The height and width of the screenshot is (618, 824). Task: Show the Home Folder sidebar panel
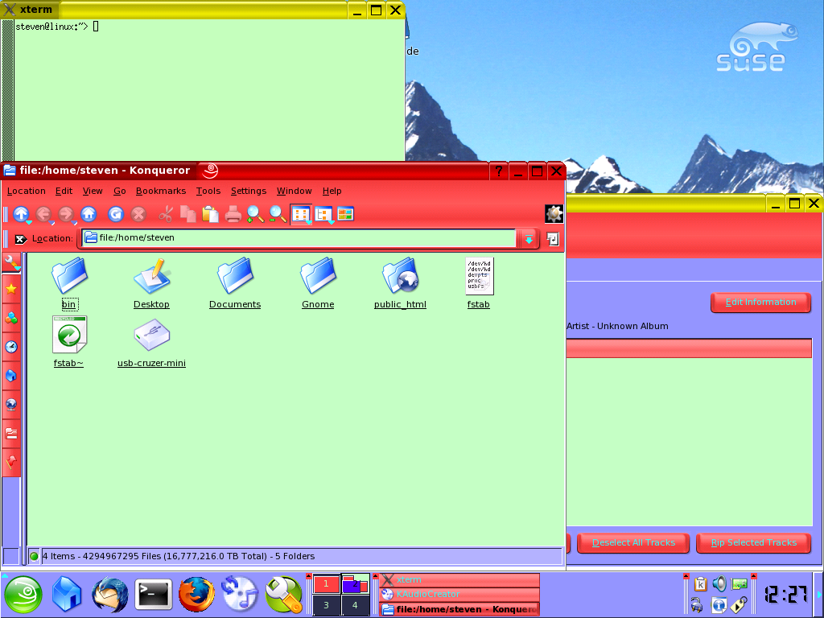pyautogui.click(x=11, y=376)
